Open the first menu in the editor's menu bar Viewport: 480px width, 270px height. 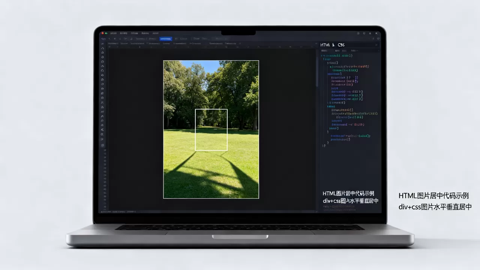(x=114, y=33)
